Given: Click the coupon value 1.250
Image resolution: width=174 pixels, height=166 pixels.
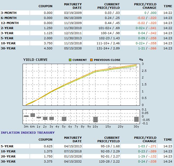Looking at the screenshot, I should pyautogui.click(x=48, y=28).
